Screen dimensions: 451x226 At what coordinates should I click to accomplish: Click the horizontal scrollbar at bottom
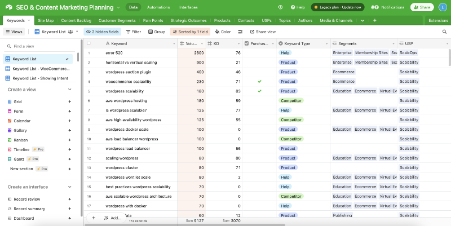pos(185,225)
